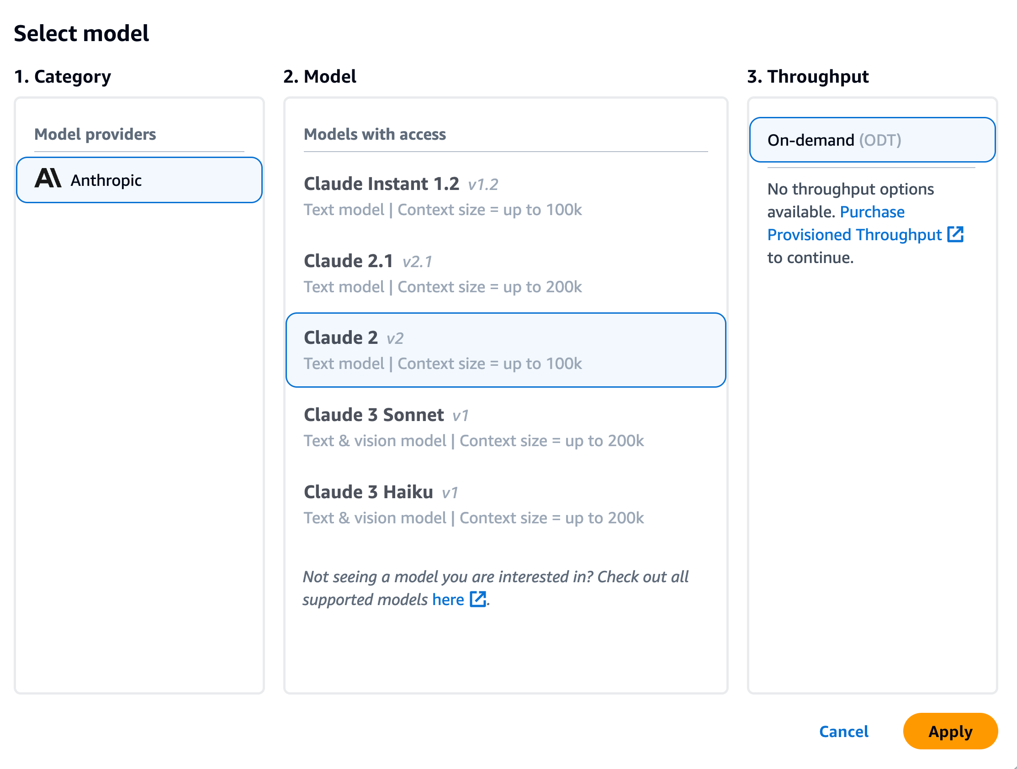
Task: Click the Anthropic logo icon
Action: pos(48,179)
